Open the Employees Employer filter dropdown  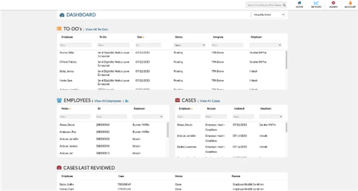click(x=148, y=117)
